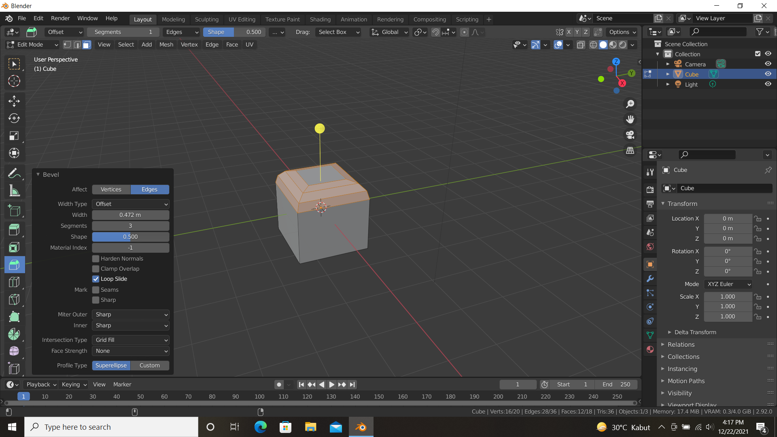Open the File menu
Viewport: 777px width, 437px height.
point(22,18)
